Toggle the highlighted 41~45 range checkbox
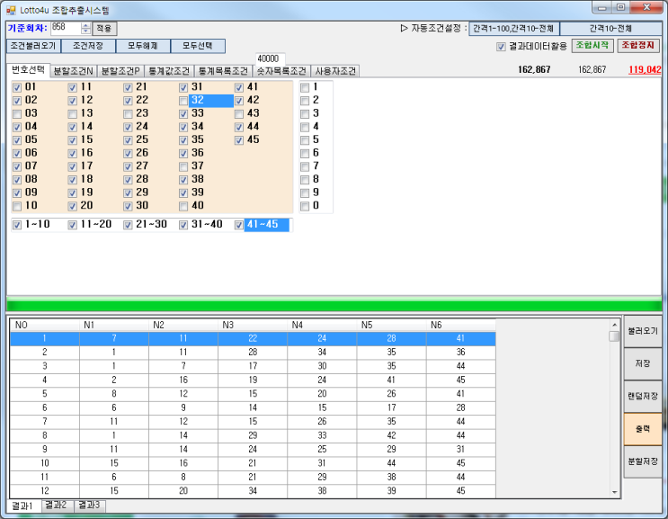 239,225
